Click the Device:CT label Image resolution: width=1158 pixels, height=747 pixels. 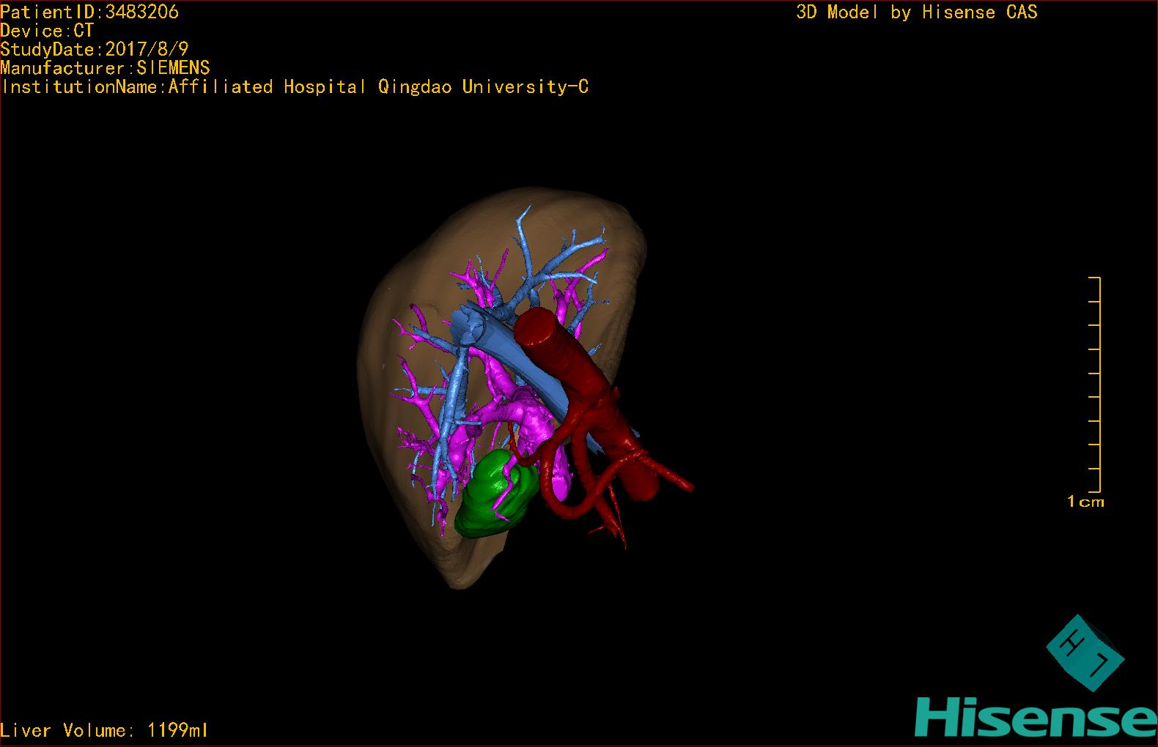coord(47,31)
